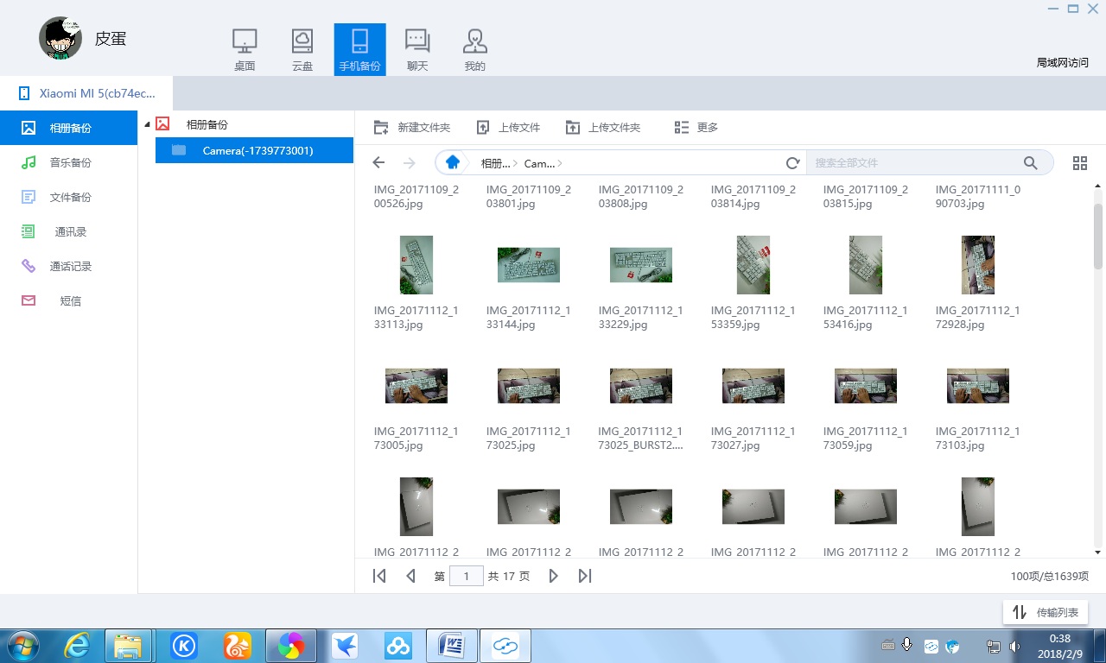
Task: Open 通话记录 call log
Action: pyautogui.click(x=69, y=266)
